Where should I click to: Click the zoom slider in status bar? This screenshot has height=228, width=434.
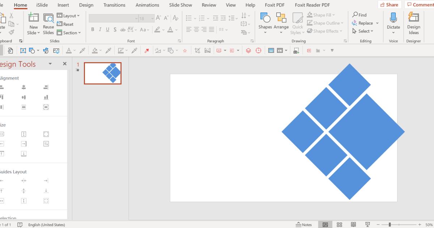tap(390, 225)
